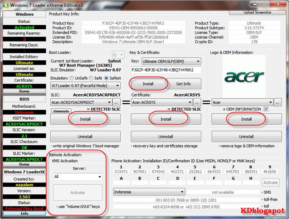Click Installation ID block 5 value 252562

click(195, 172)
